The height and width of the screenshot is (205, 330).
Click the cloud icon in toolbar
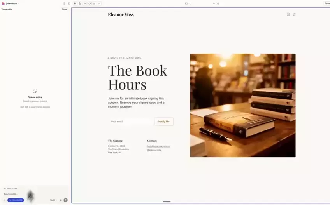(x=90, y=3)
